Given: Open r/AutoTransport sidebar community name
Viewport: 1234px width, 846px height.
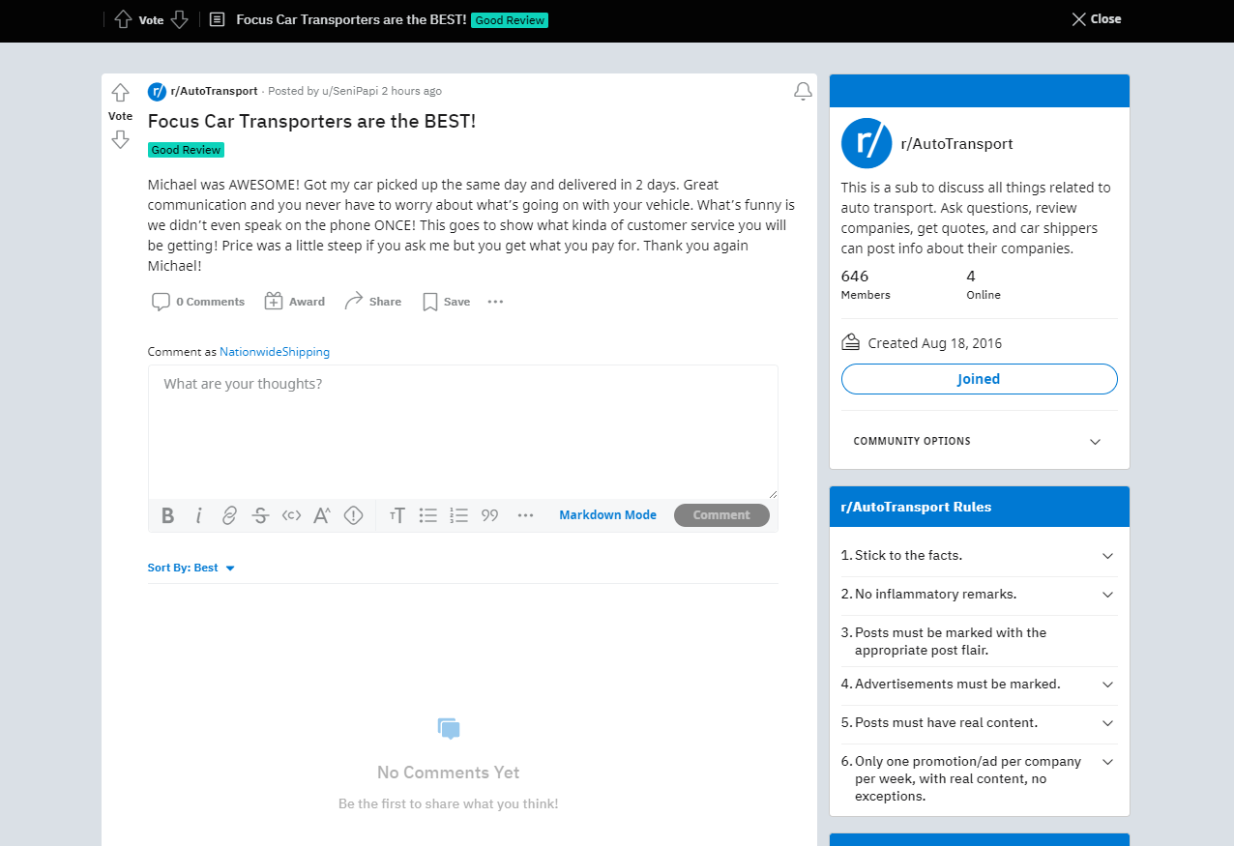Looking at the screenshot, I should click(x=956, y=144).
